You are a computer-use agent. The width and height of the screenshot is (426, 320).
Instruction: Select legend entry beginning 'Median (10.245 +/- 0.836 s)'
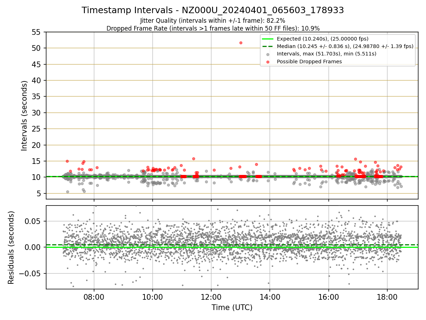click(345, 46)
